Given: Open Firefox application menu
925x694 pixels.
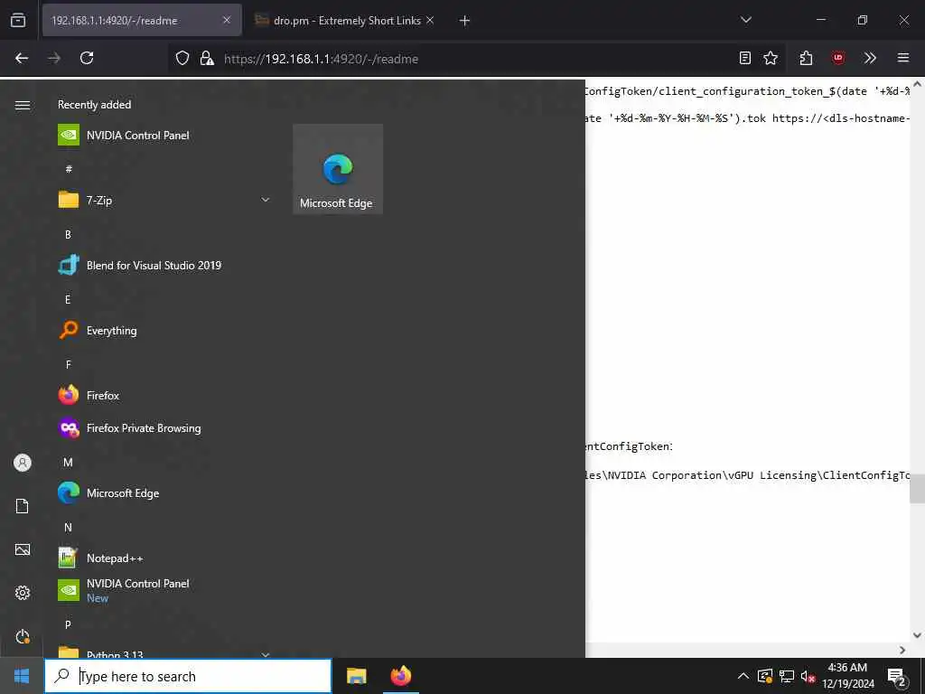Looking at the screenshot, I should (903, 58).
